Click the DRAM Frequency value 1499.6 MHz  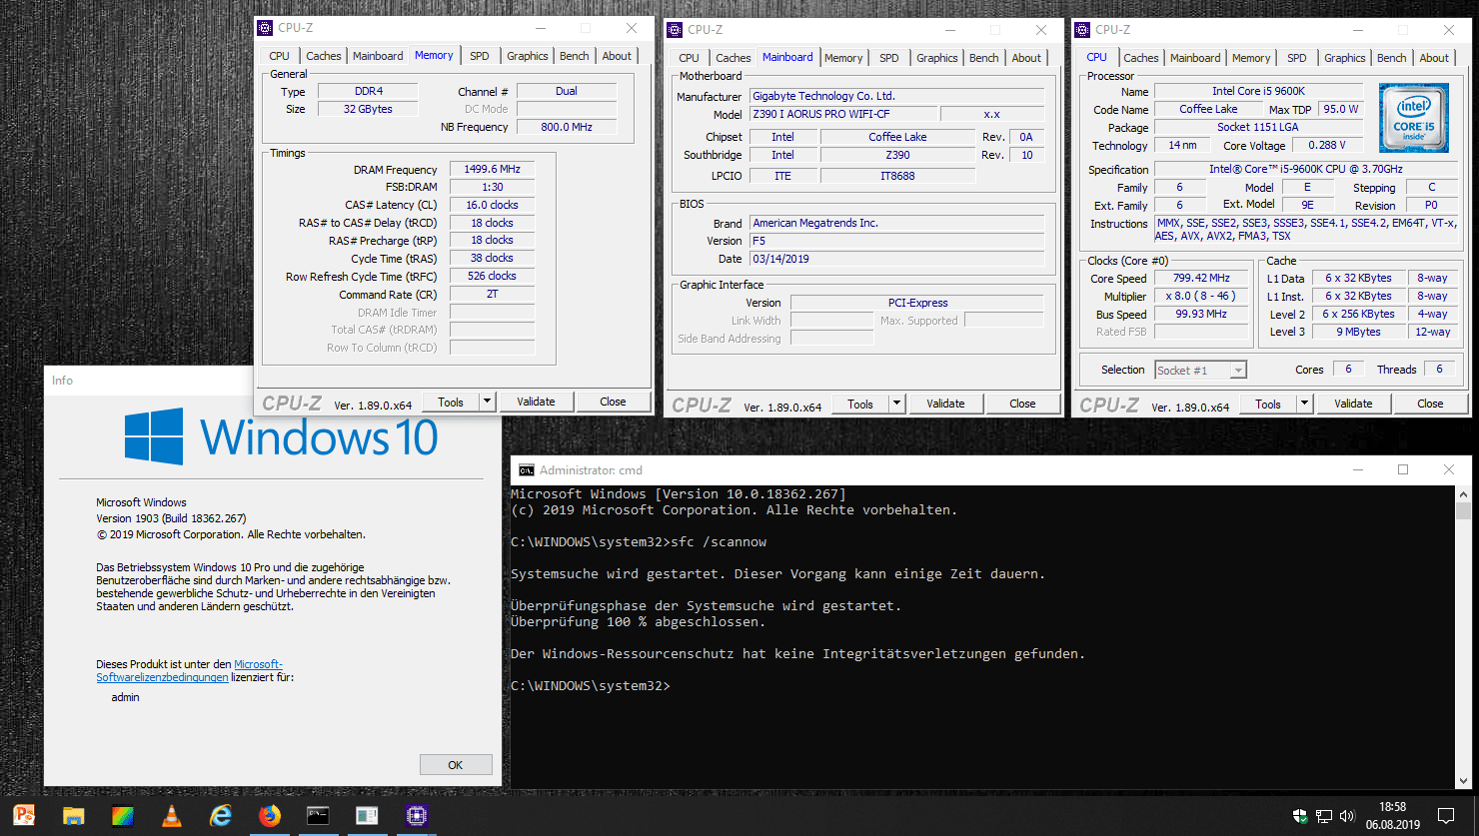tap(492, 169)
